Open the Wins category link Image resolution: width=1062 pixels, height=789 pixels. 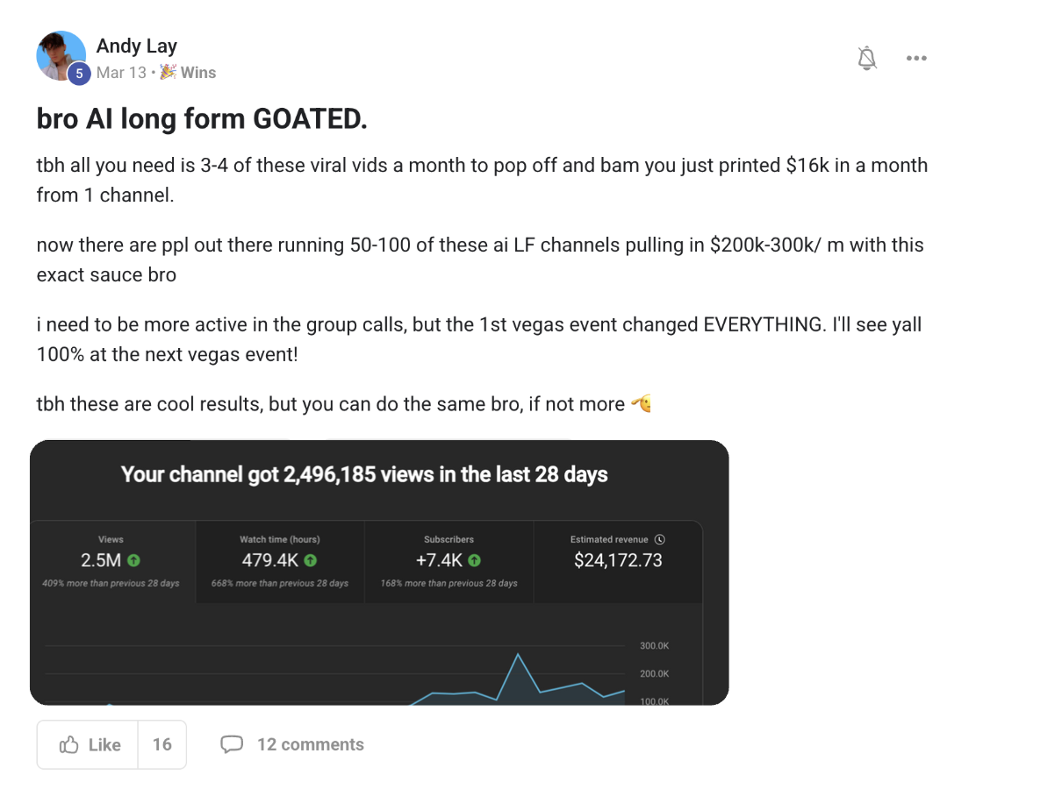(198, 73)
